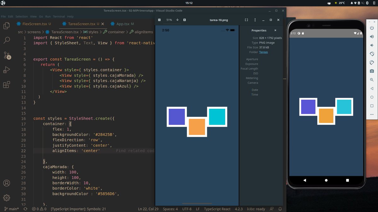The image size is (378, 212).
Task: Click the code text flexDirection: 'row'
Action: 77,140
